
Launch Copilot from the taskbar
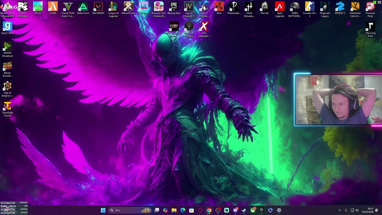pyautogui.click(x=165, y=210)
